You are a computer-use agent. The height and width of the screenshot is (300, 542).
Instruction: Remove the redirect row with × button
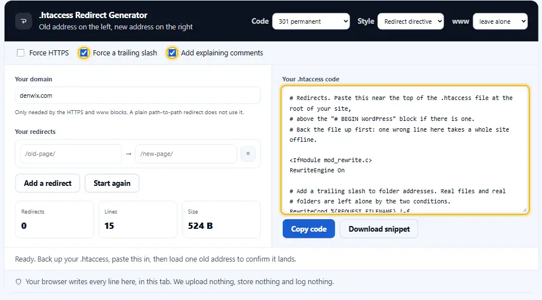pos(248,154)
